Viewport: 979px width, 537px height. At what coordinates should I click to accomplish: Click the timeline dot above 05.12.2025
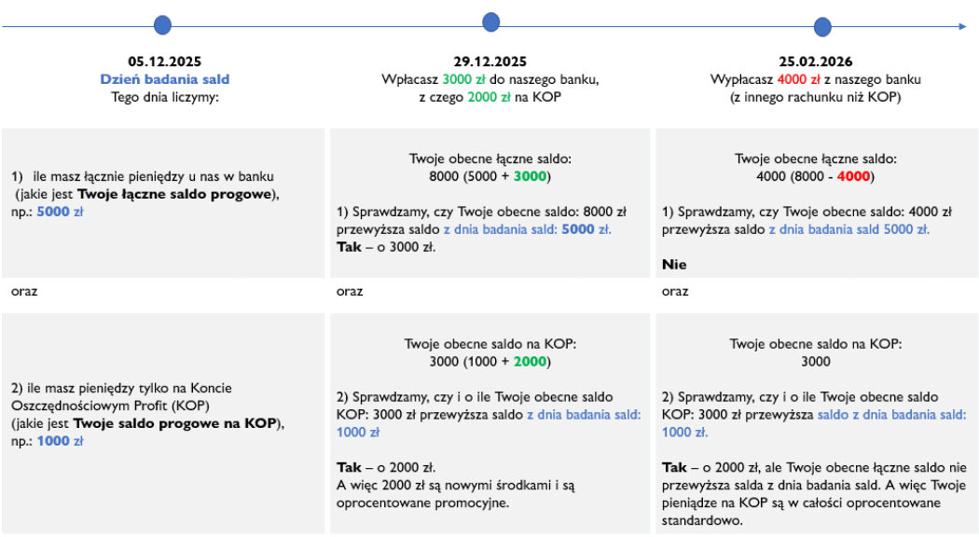point(163,25)
